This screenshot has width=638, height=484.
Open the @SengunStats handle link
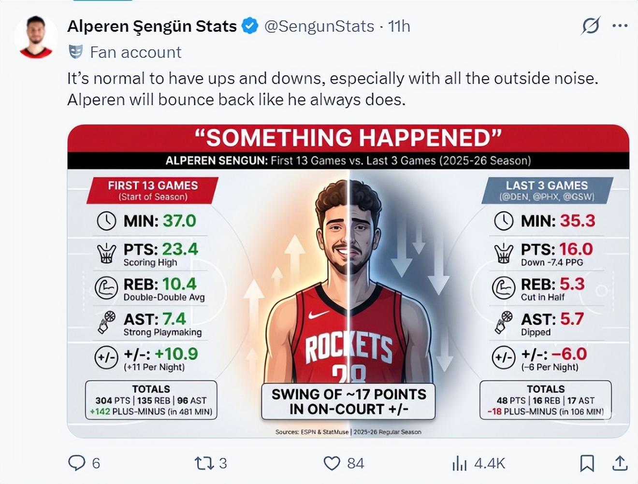click(x=319, y=26)
